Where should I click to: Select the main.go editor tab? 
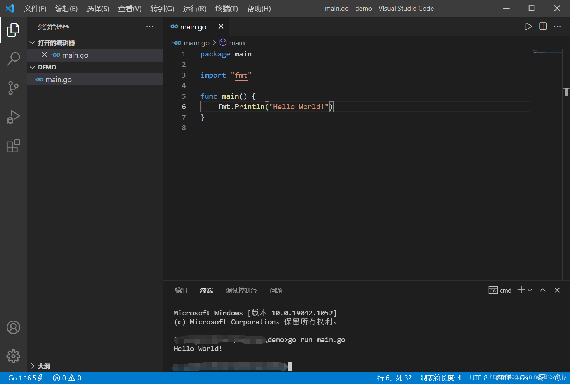tap(196, 26)
